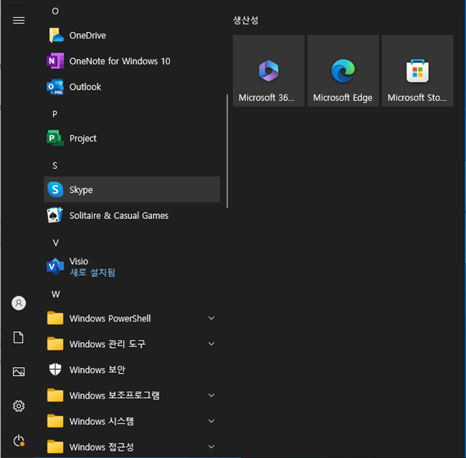Click the Windows 보안 label text

(x=98, y=370)
